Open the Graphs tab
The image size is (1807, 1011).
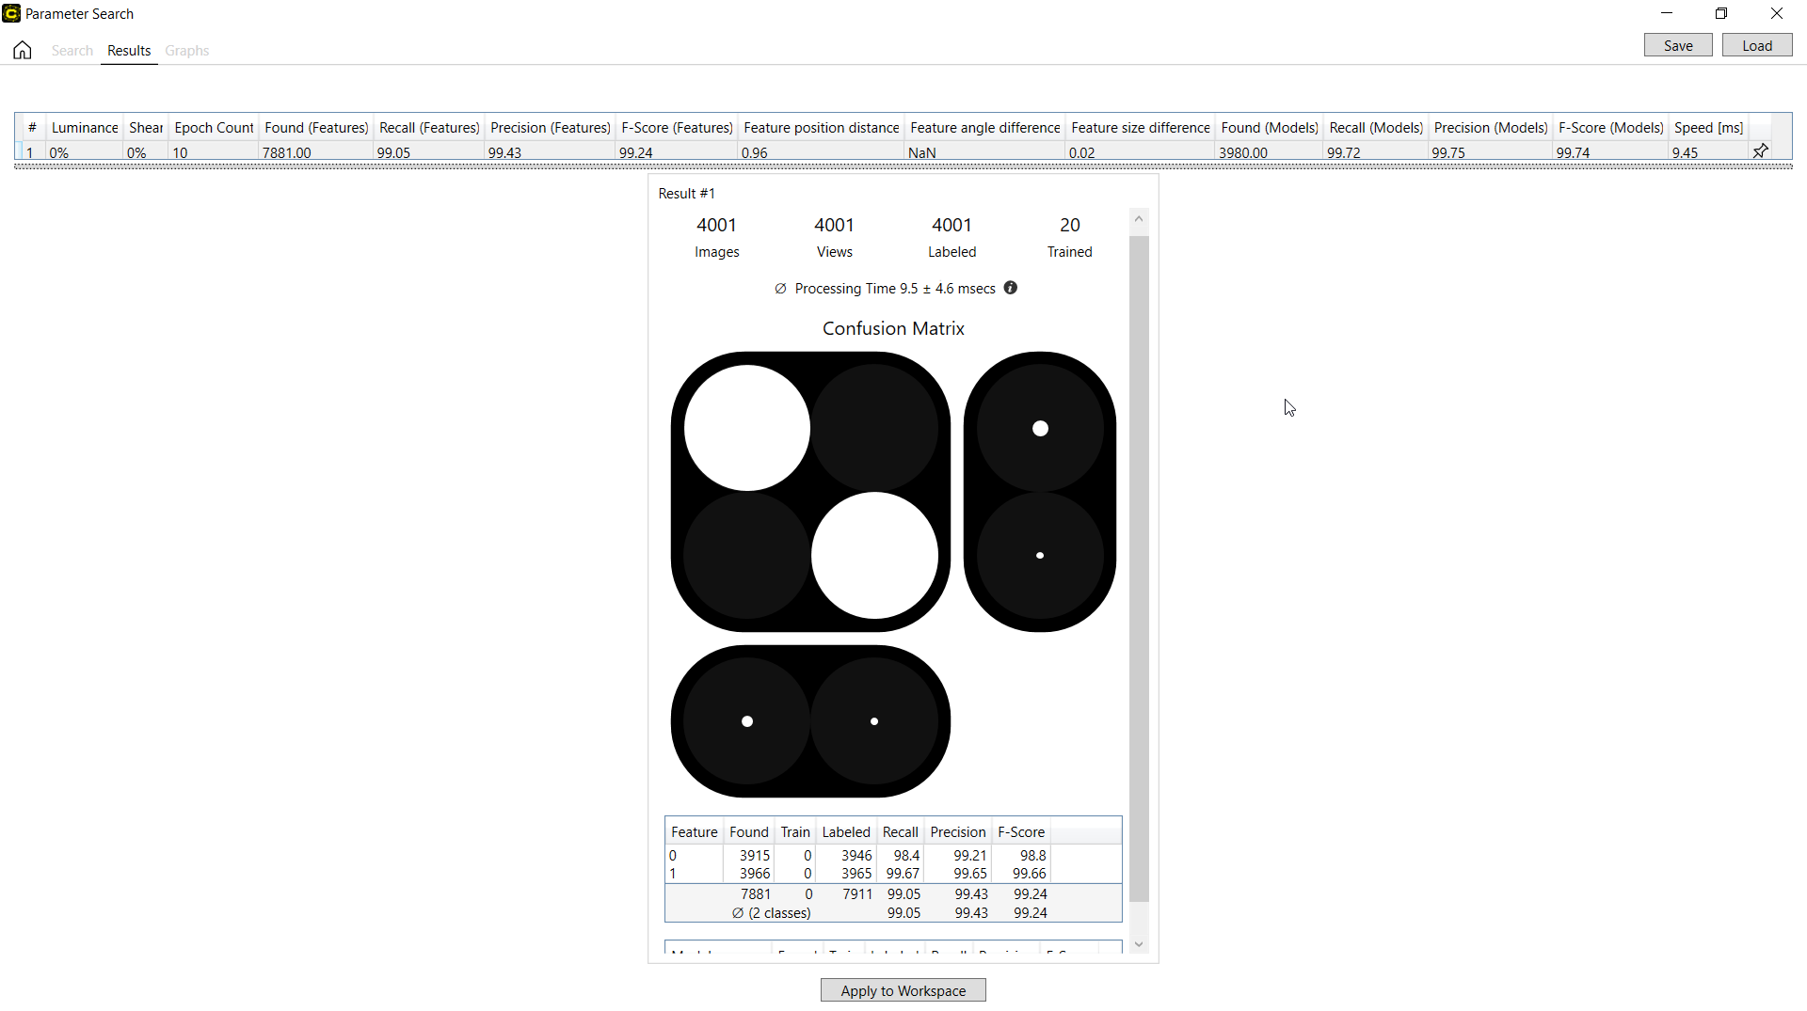coord(186,51)
